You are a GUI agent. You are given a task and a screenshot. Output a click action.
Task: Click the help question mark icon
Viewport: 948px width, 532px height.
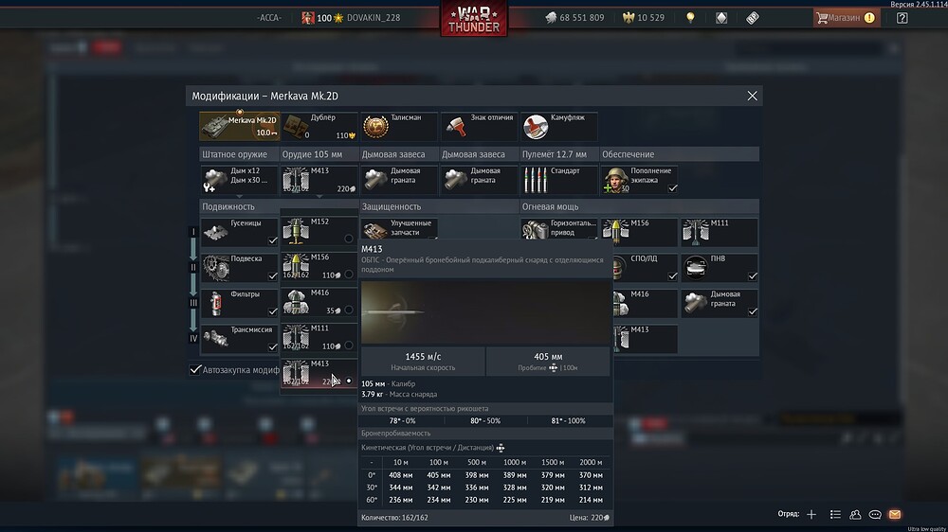(x=902, y=18)
